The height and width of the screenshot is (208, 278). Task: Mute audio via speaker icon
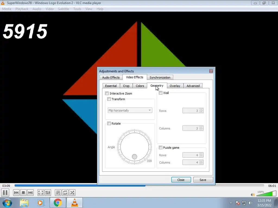point(253,194)
